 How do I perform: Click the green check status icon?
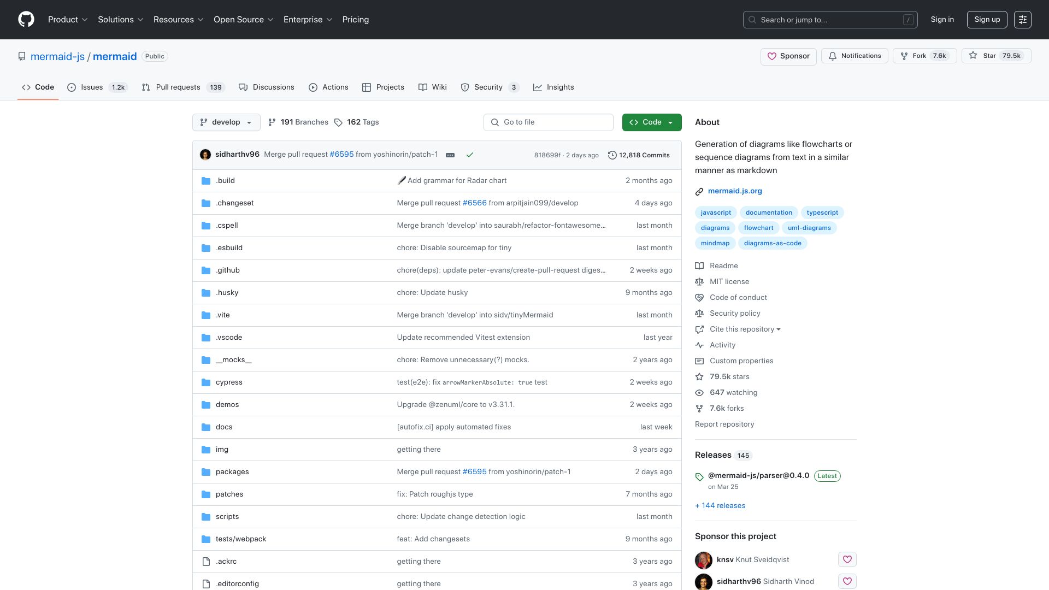pyautogui.click(x=470, y=155)
